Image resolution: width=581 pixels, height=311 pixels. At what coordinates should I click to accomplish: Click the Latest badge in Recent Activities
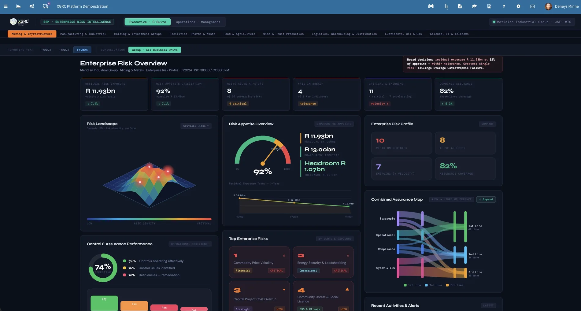488,305
